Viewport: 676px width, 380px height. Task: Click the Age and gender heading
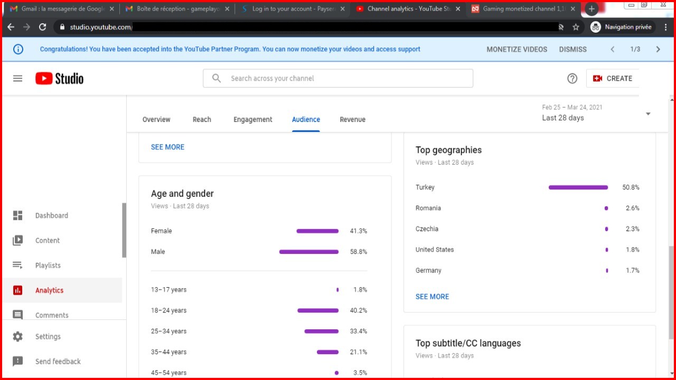pos(182,194)
